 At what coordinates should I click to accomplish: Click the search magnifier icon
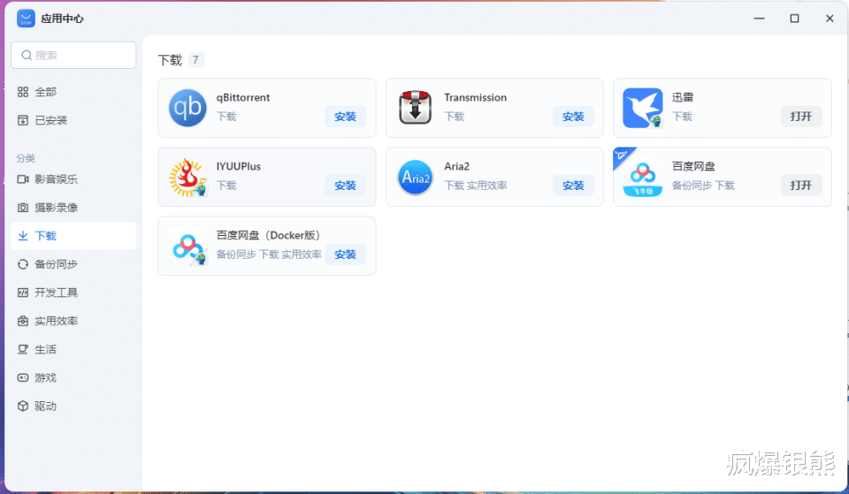26,55
